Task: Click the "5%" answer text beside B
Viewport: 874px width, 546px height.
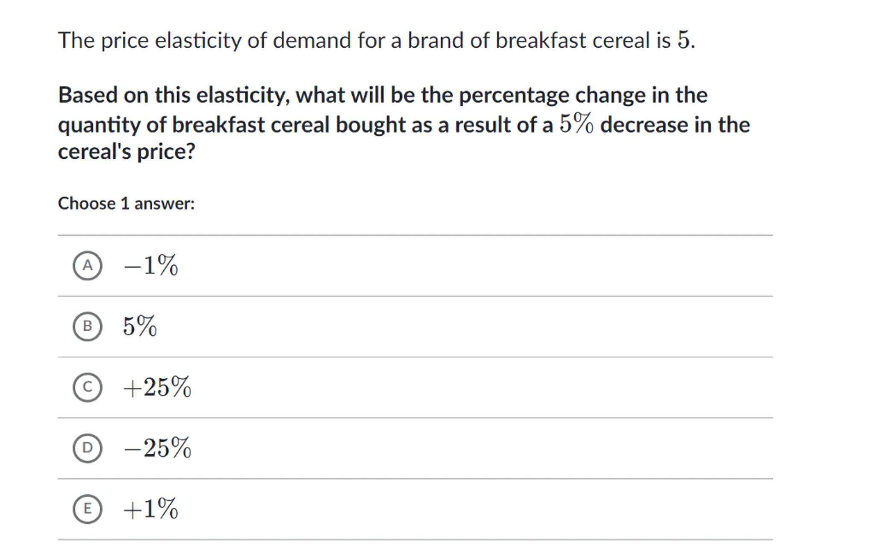Action: (x=140, y=326)
